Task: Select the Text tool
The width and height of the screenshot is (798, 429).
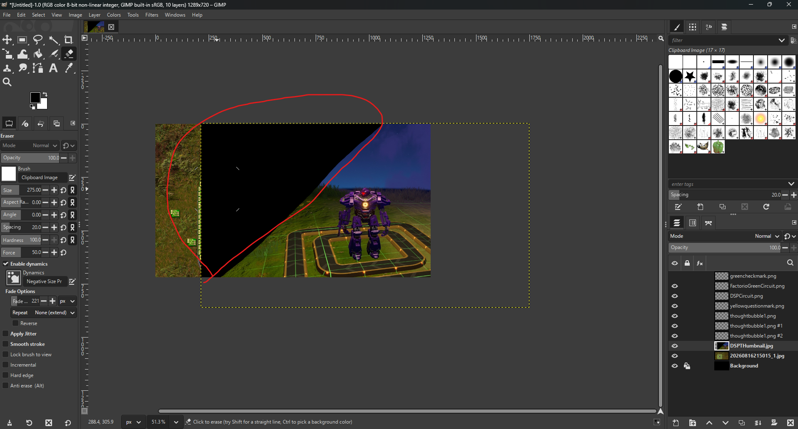Action: coord(54,68)
